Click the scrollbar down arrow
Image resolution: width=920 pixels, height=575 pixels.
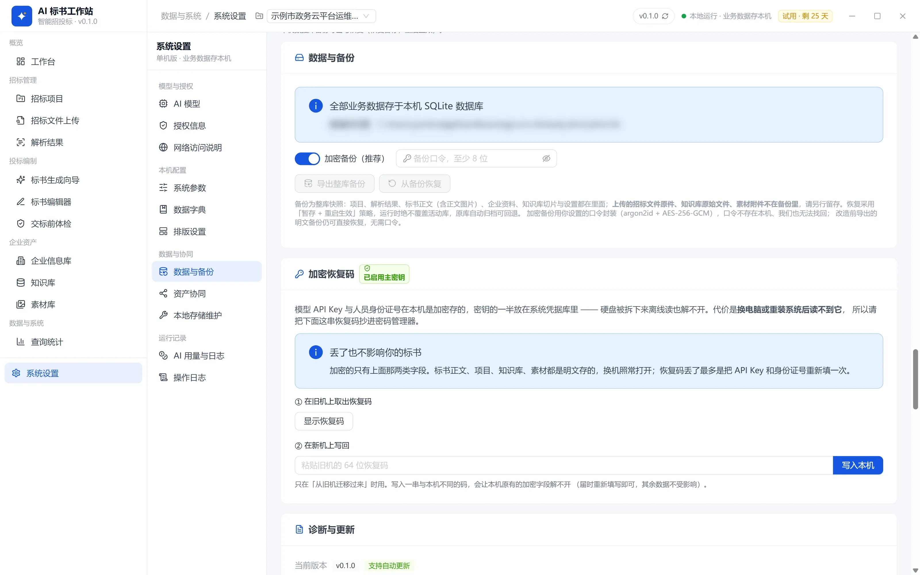pyautogui.click(x=915, y=570)
